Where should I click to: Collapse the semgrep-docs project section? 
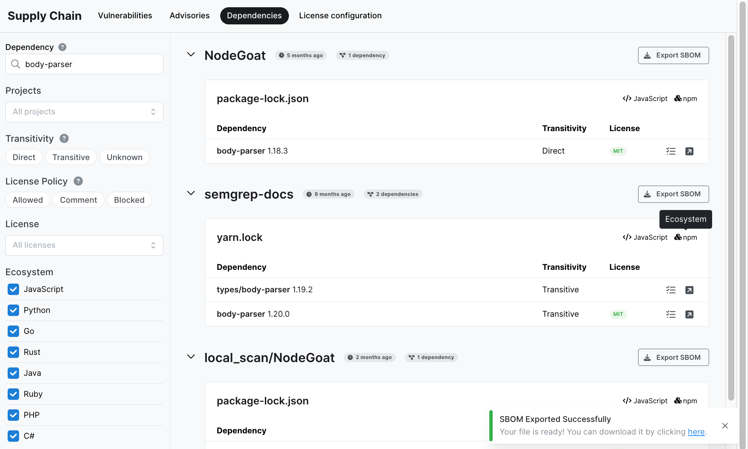[x=191, y=193]
